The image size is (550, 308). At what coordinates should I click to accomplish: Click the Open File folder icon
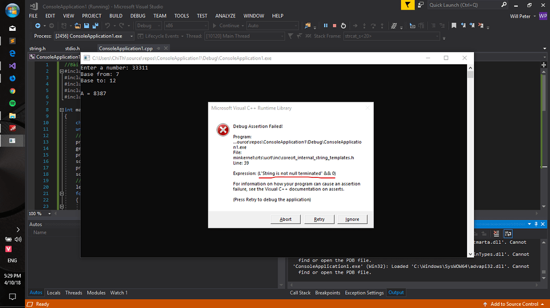click(x=78, y=25)
